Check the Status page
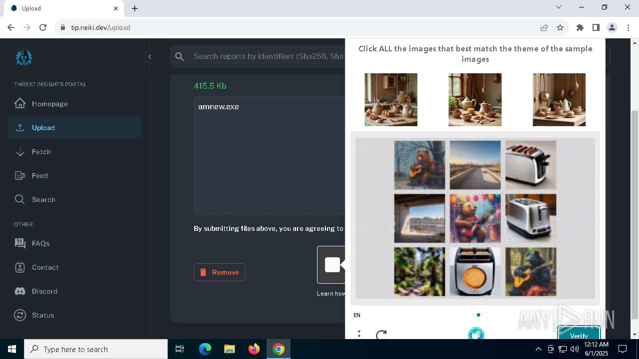Screen dimensions: 639x359 pyautogui.click(x=75, y=315)
